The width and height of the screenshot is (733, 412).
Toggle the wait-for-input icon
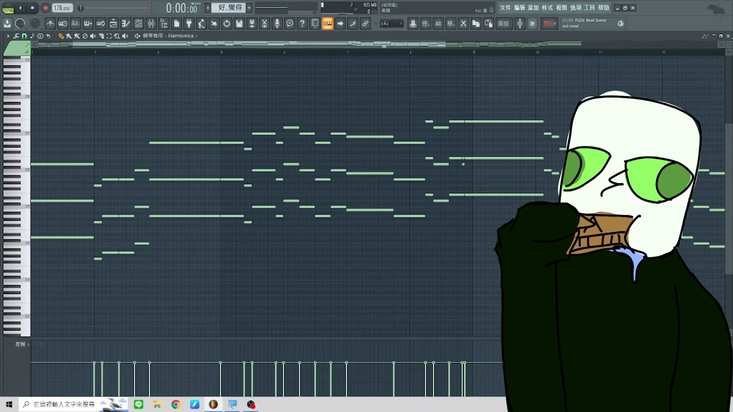coord(63,23)
